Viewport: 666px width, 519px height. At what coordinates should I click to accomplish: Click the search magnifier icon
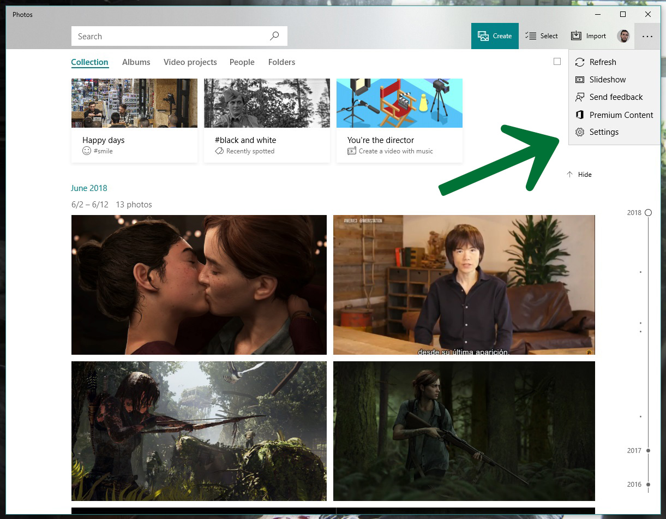pyautogui.click(x=274, y=36)
